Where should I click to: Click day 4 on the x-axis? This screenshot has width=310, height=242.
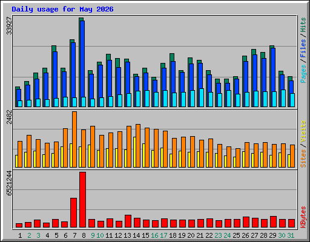pyautogui.click(x=47, y=235)
